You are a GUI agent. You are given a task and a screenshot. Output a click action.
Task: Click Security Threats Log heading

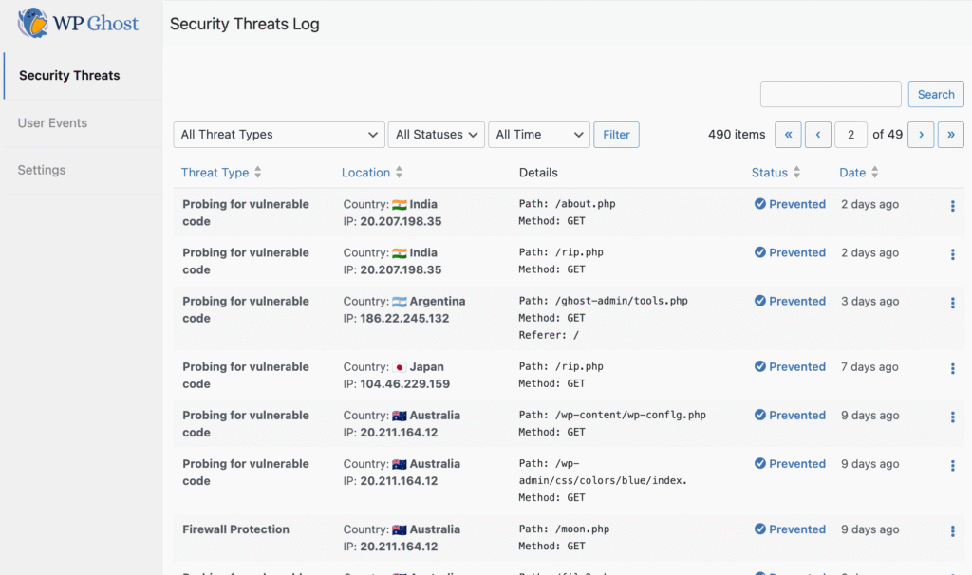pyautogui.click(x=244, y=24)
